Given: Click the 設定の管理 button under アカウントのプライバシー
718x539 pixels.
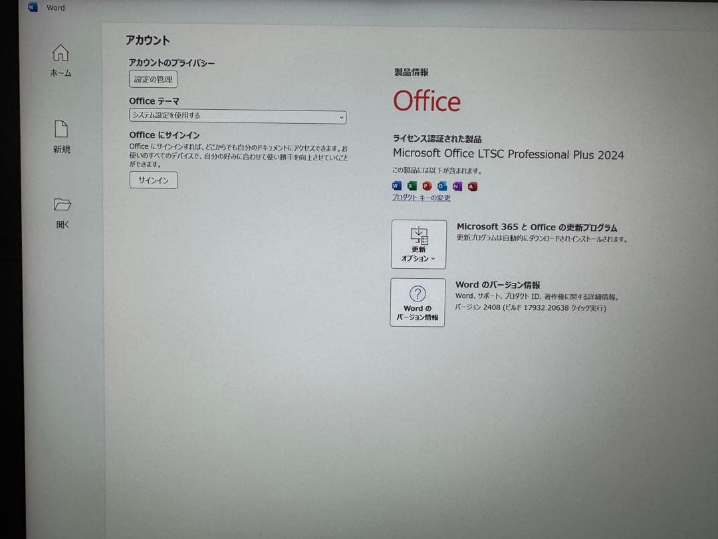Looking at the screenshot, I should (x=153, y=79).
